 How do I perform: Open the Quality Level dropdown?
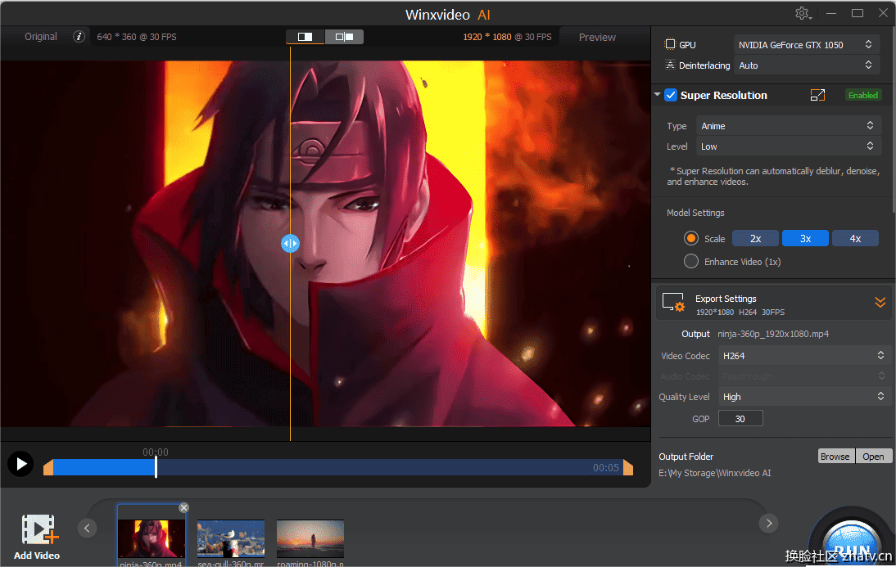[803, 397]
